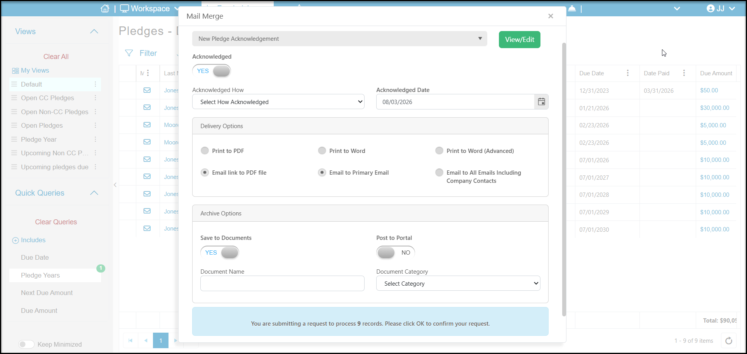The width and height of the screenshot is (747, 354).
Task: Click envelope icon in $30,000.00 row
Action: 147,107
